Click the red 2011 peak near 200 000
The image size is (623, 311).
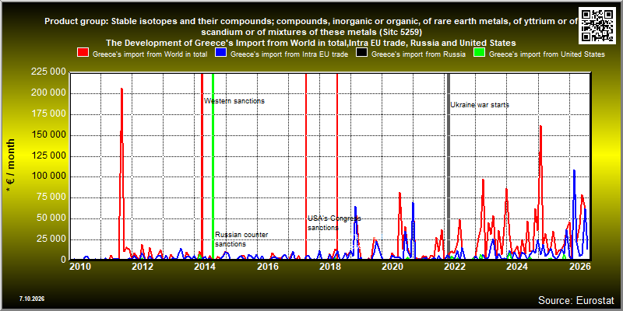[121, 89]
